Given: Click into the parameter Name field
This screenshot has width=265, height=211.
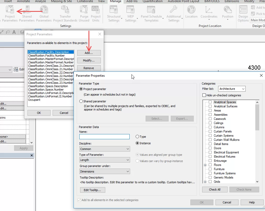Looking at the screenshot, I should (104, 137).
